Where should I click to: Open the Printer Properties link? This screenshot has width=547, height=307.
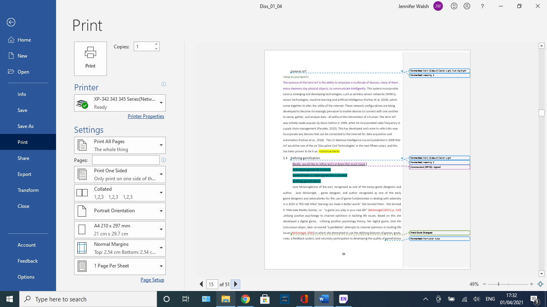146,116
